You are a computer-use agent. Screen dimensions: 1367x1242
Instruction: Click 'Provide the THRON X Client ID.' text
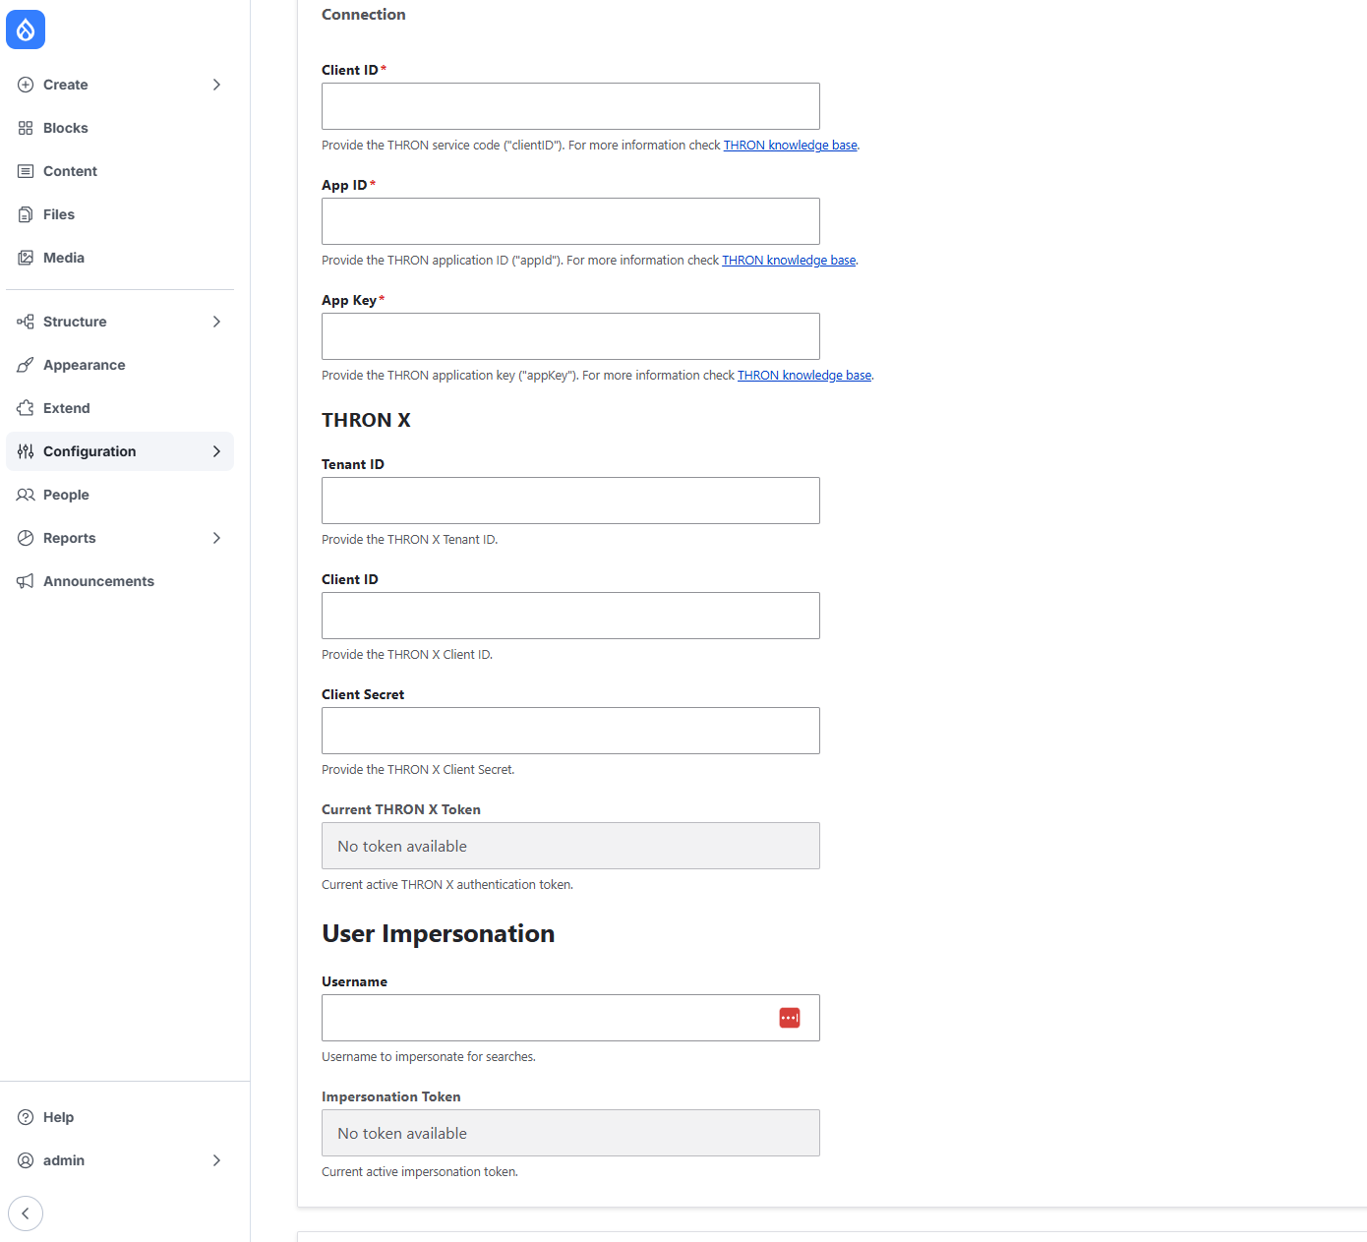coord(407,655)
